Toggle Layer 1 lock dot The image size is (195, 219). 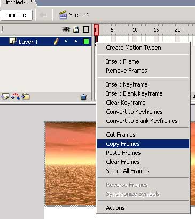click(x=76, y=41)
